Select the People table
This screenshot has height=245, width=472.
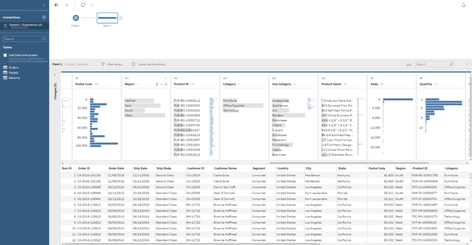14,73
